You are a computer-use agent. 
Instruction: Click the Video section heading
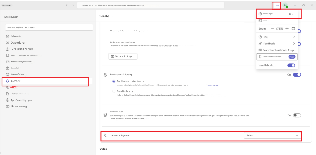(x=103, y=149)
